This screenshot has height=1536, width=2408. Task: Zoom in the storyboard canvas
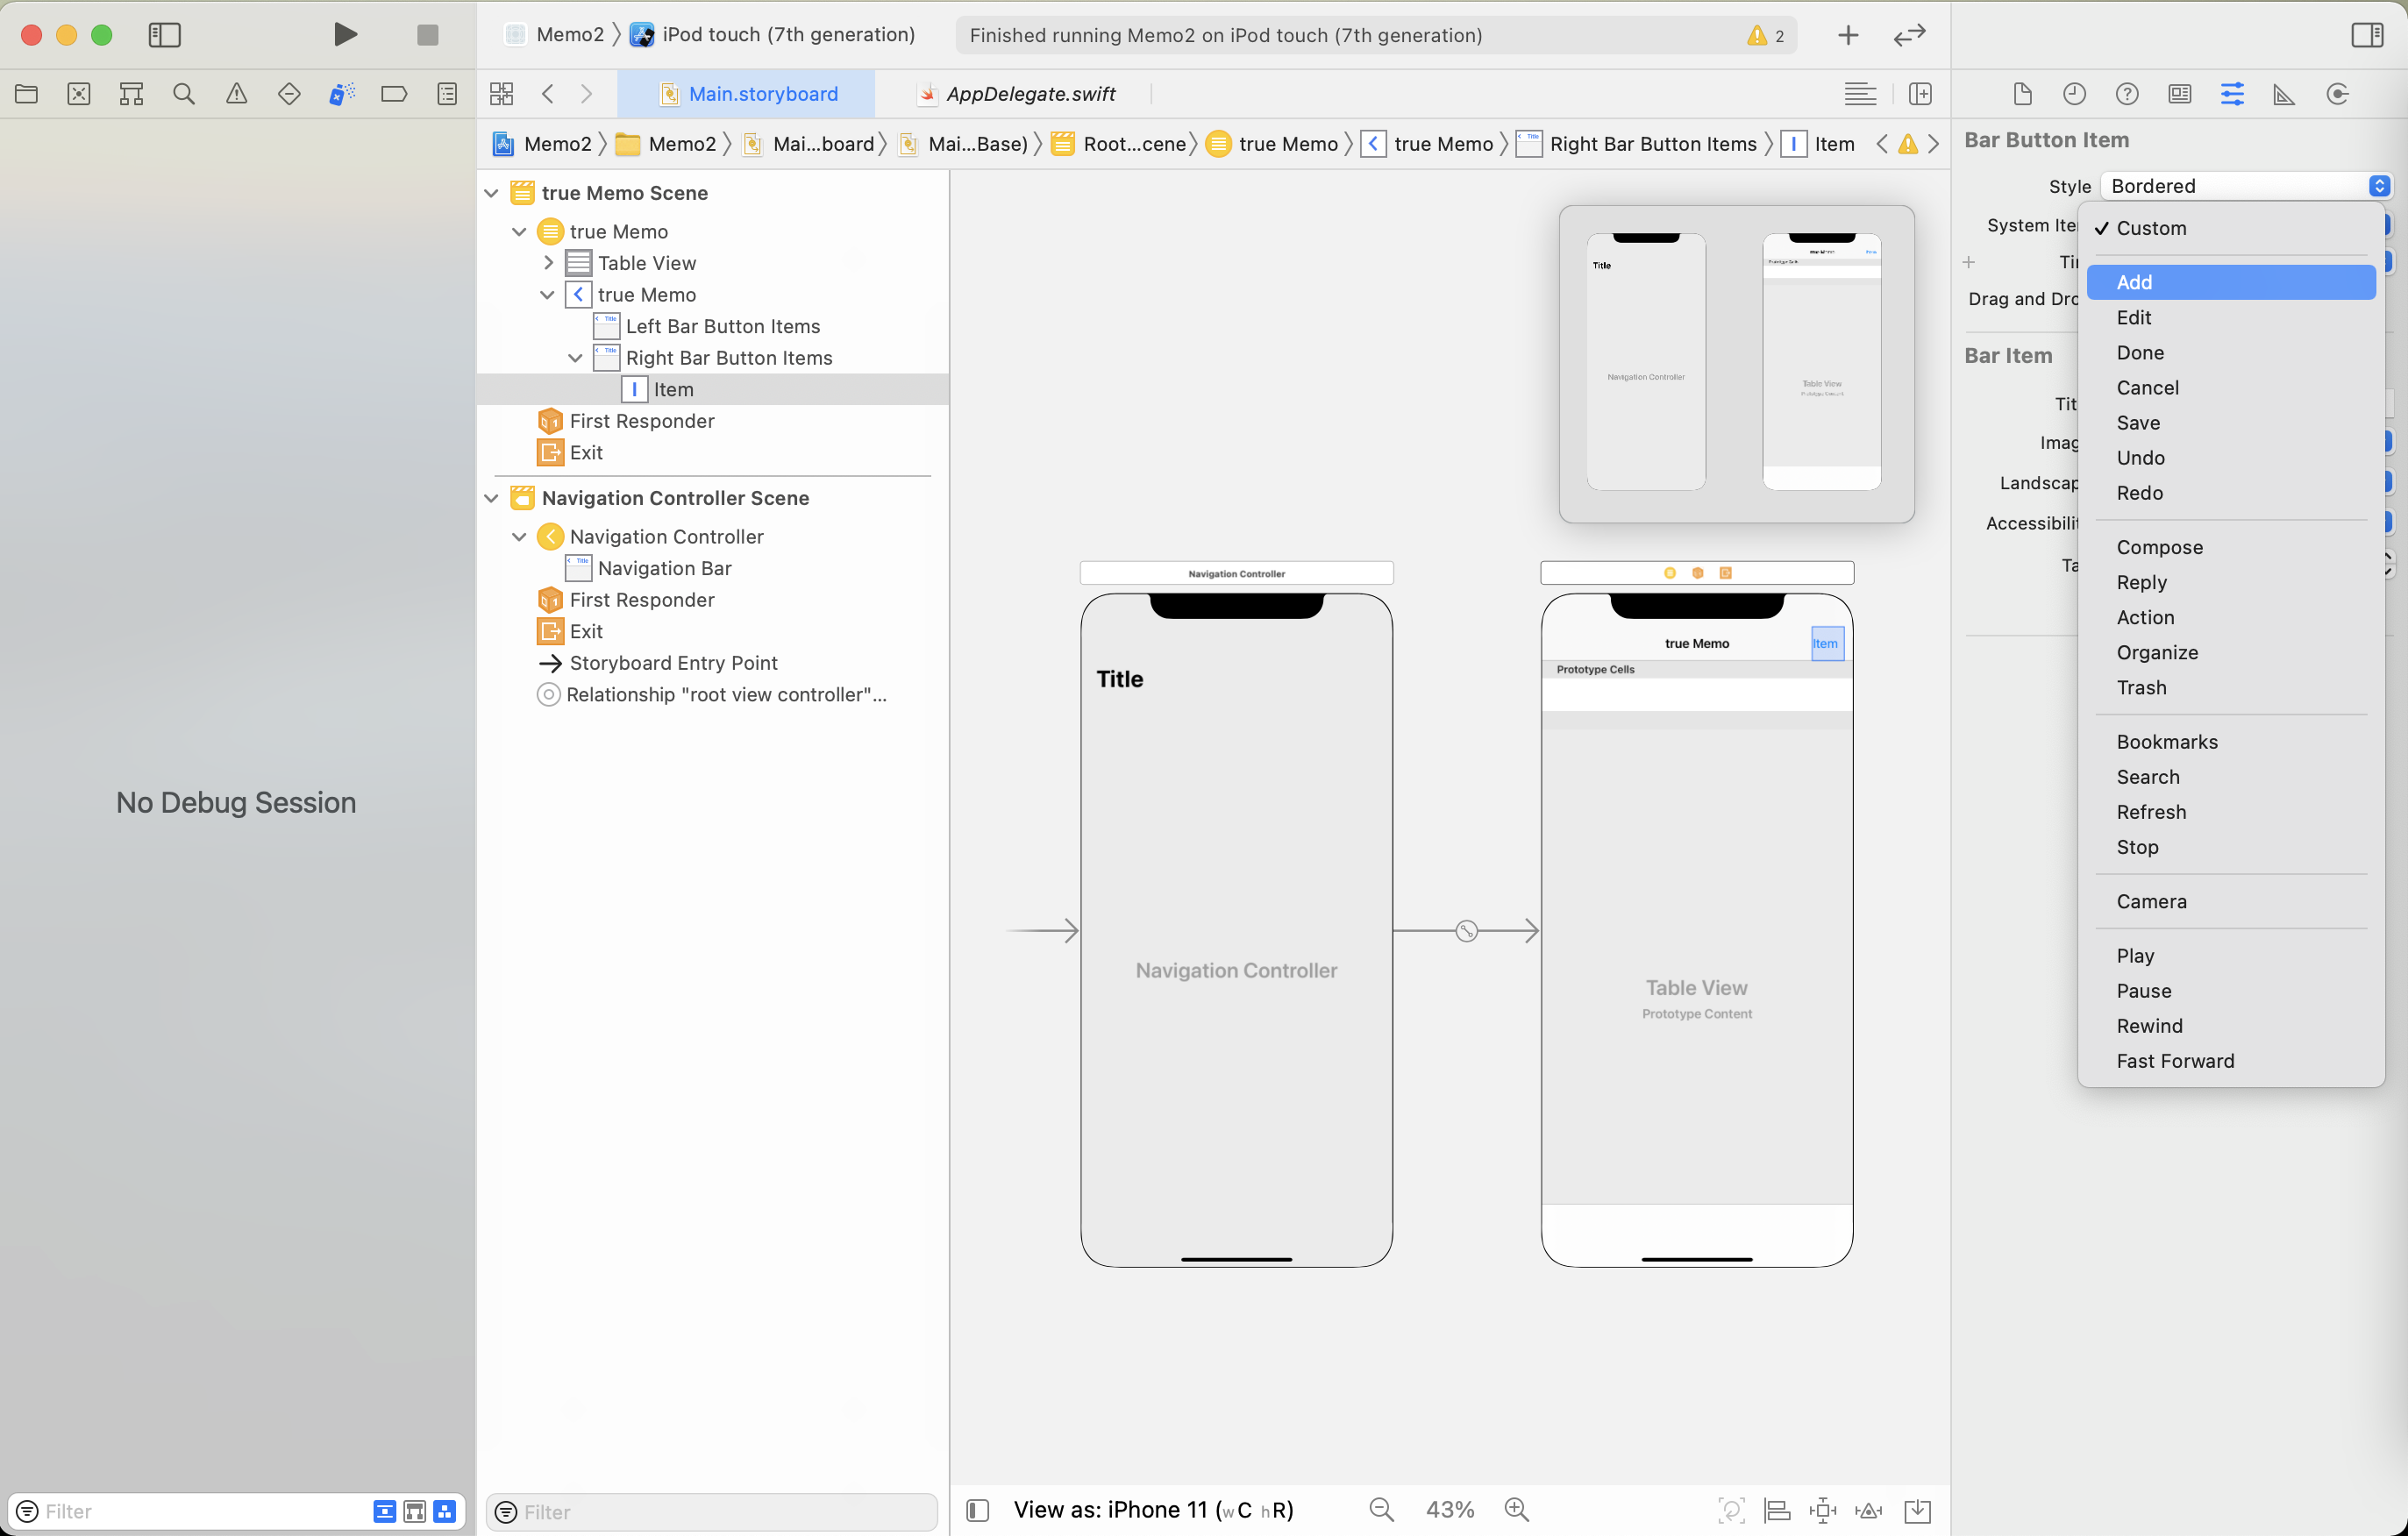click(1516, 1509)
